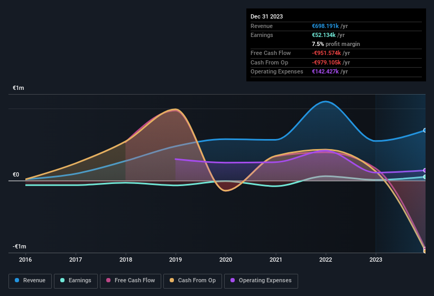Click the Revenue row label in tooltip
The height and width of the screenshot is (296, 434).
click(262, 26)
